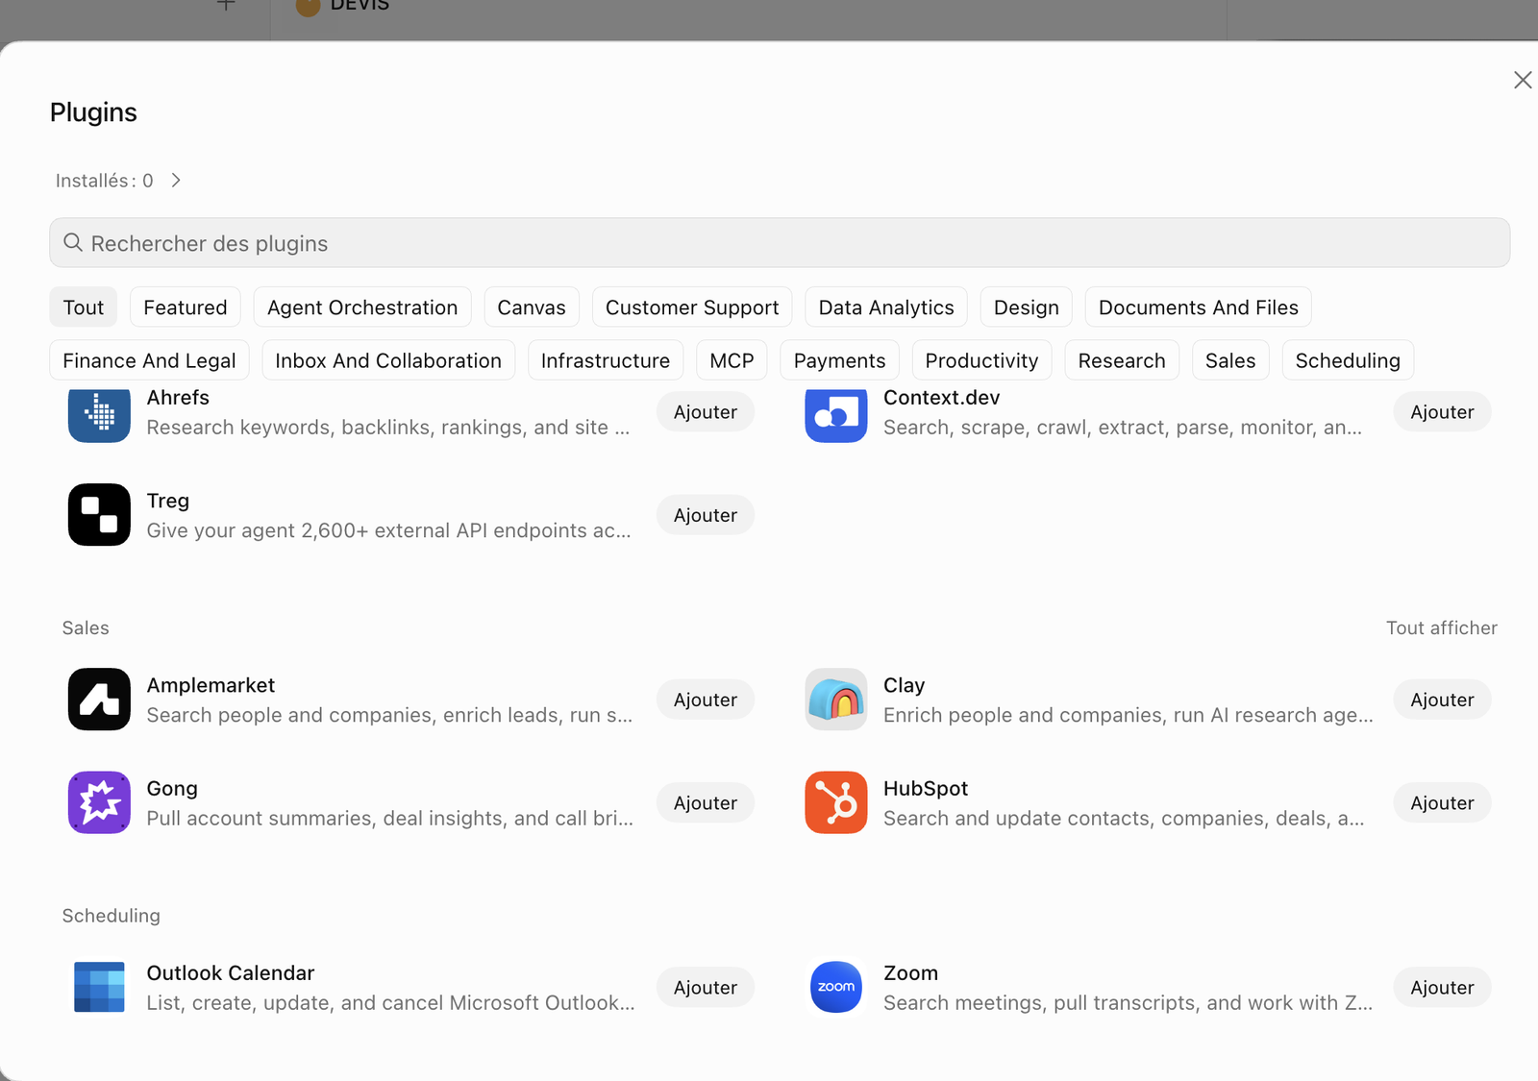Show Productivity plugins
This screenshot has height=1081, width=1538.
pyautogui.click(x=981, y=360)
